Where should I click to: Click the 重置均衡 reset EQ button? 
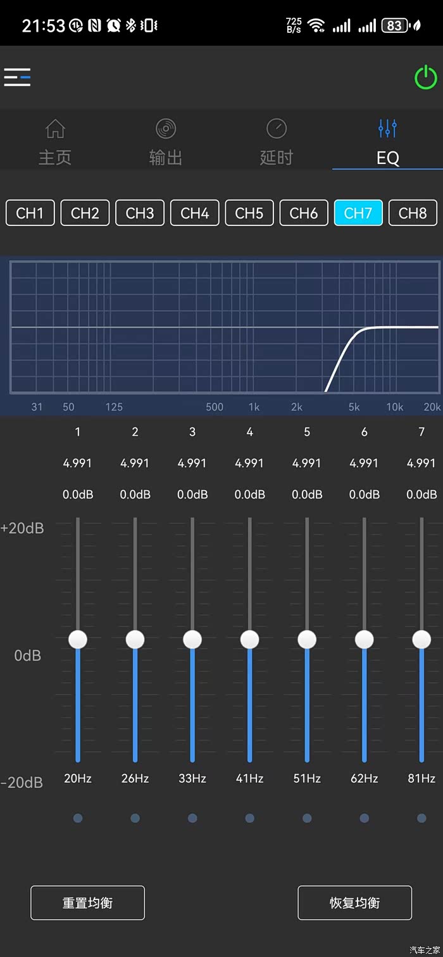(88, 903)
